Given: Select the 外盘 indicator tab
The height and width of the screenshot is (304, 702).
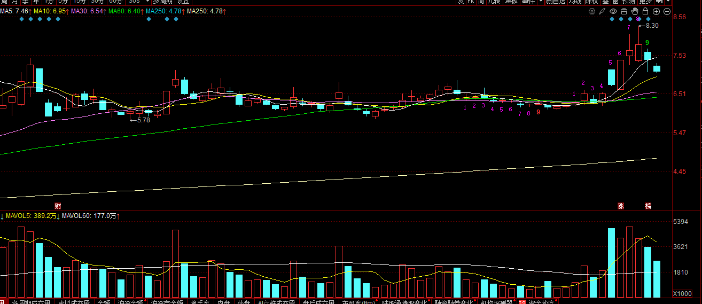Looking at the screenshot, I should point(244,302).
